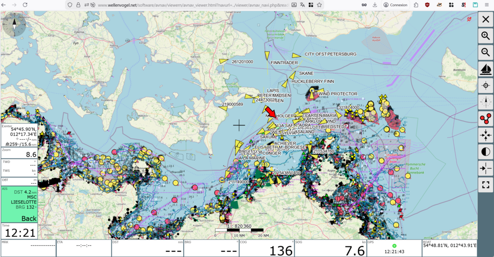This screenshot has width=494, height=257.
Task: Toggle night mode half-circle icon
Action: pos(485,152)
